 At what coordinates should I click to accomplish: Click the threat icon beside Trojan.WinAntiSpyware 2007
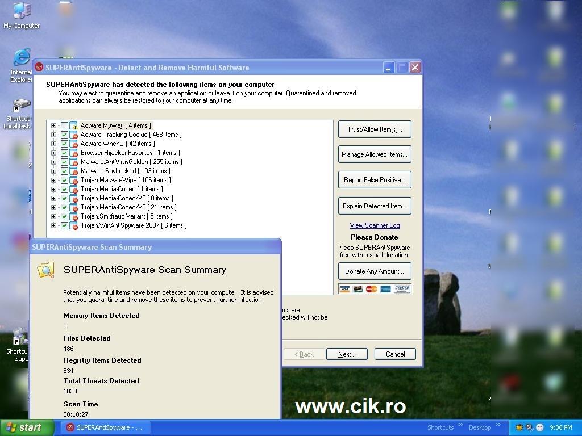(73, 225)
